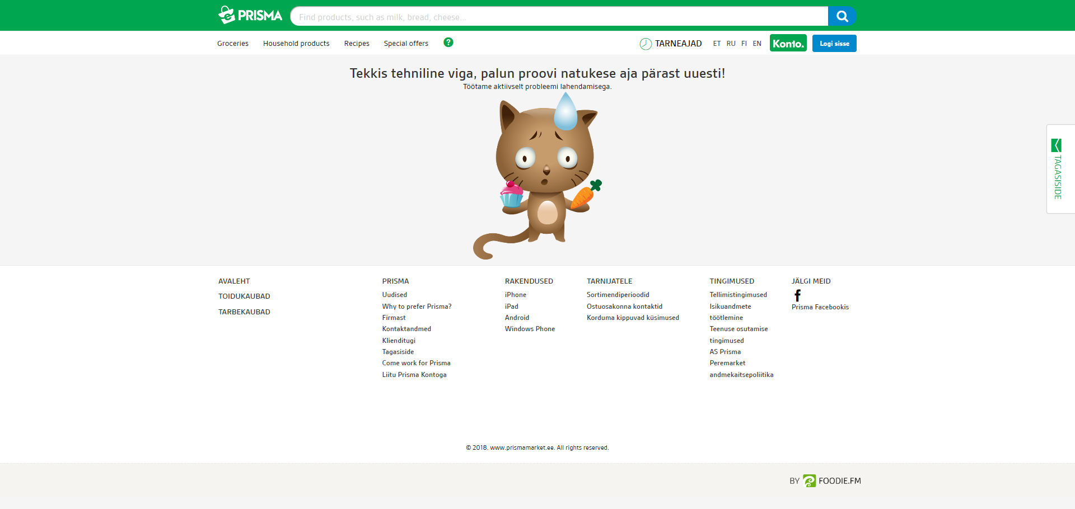1075x509 pixels.
Task: Open the Special offers menu
Action: (x=406, y=44)
